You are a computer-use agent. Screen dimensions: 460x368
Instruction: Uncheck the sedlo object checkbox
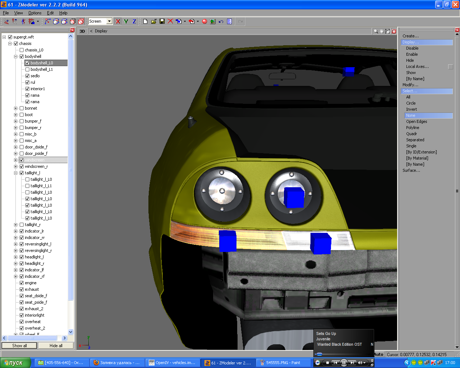pyautogui.click(x=27, y=76)
